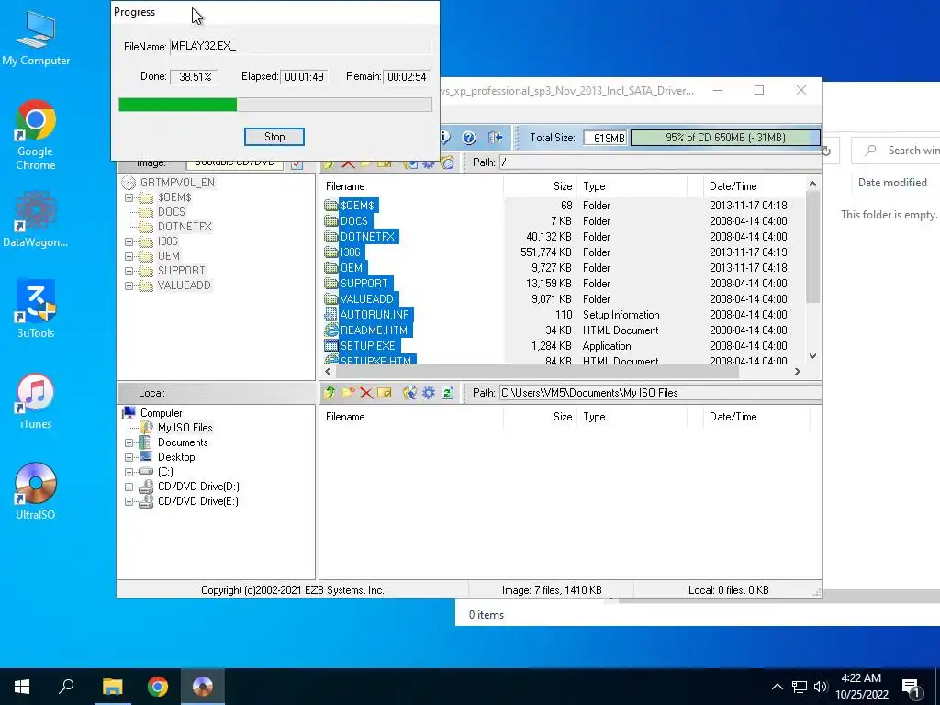Open 3uTools desktop shortcut
This screenshot has height=705, width=940.
point(36,309)
